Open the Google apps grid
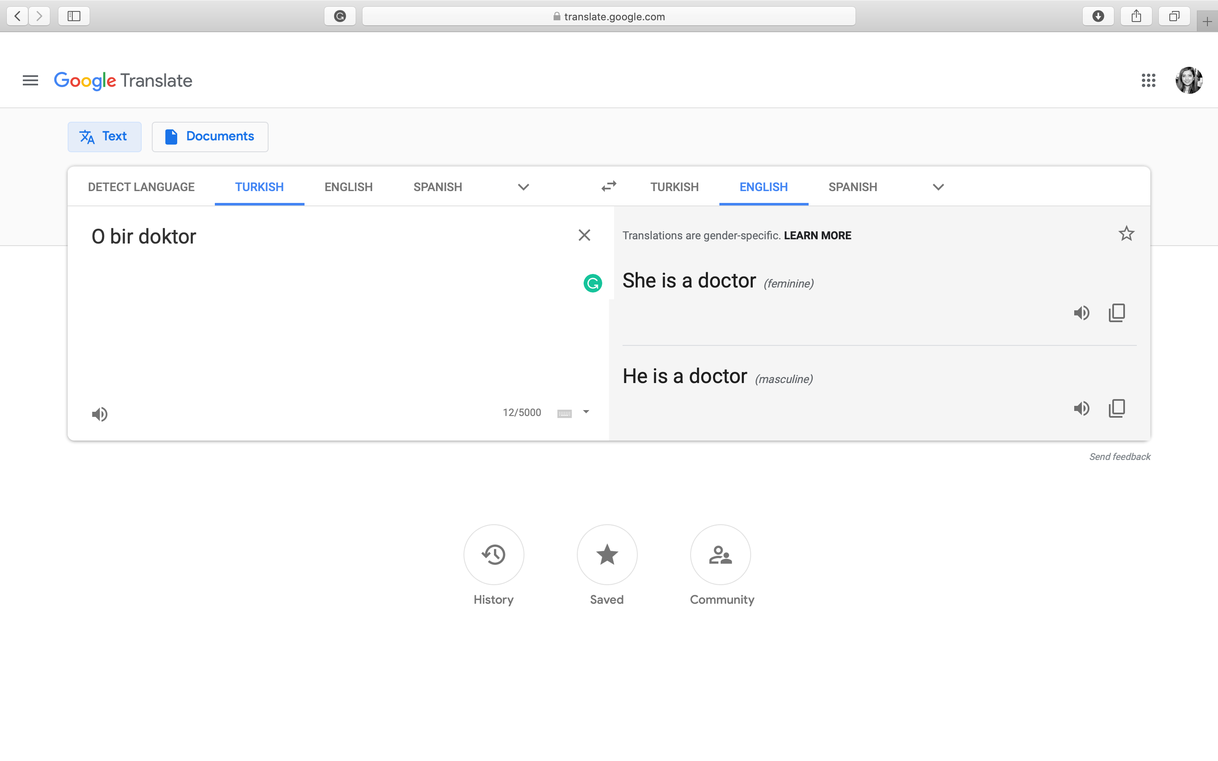1218x761 pixels. tap(1148, 80)
